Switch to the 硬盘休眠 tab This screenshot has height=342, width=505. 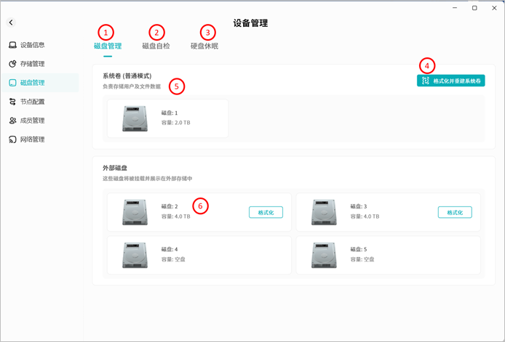point(204,46)
